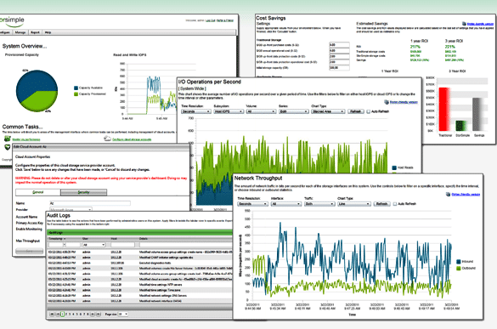Go to previous page of Audit Logs
Viewport: 497px width, 329px height.
[x=58, y=314]
